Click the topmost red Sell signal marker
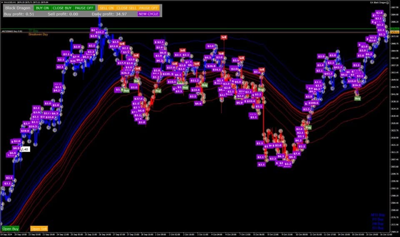400x237 pixels. coord(224,37)
